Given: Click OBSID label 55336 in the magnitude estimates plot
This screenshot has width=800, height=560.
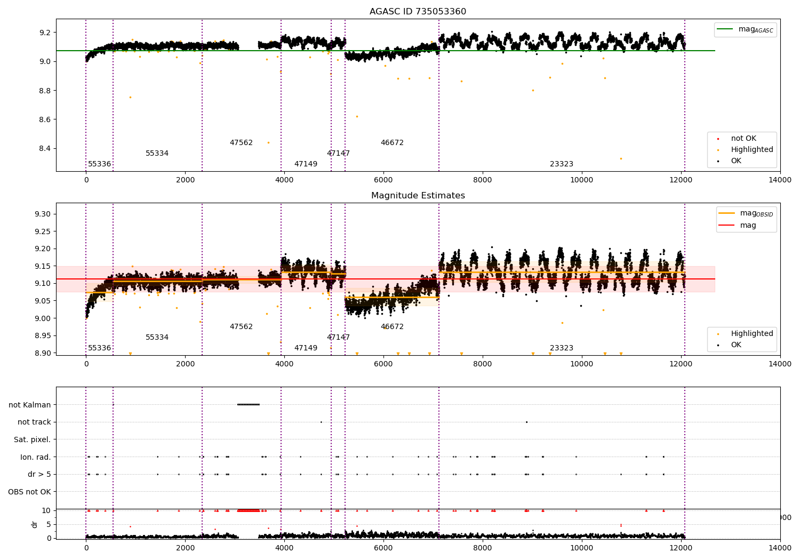Looking at the screenshot, I should tap(100, 348).
